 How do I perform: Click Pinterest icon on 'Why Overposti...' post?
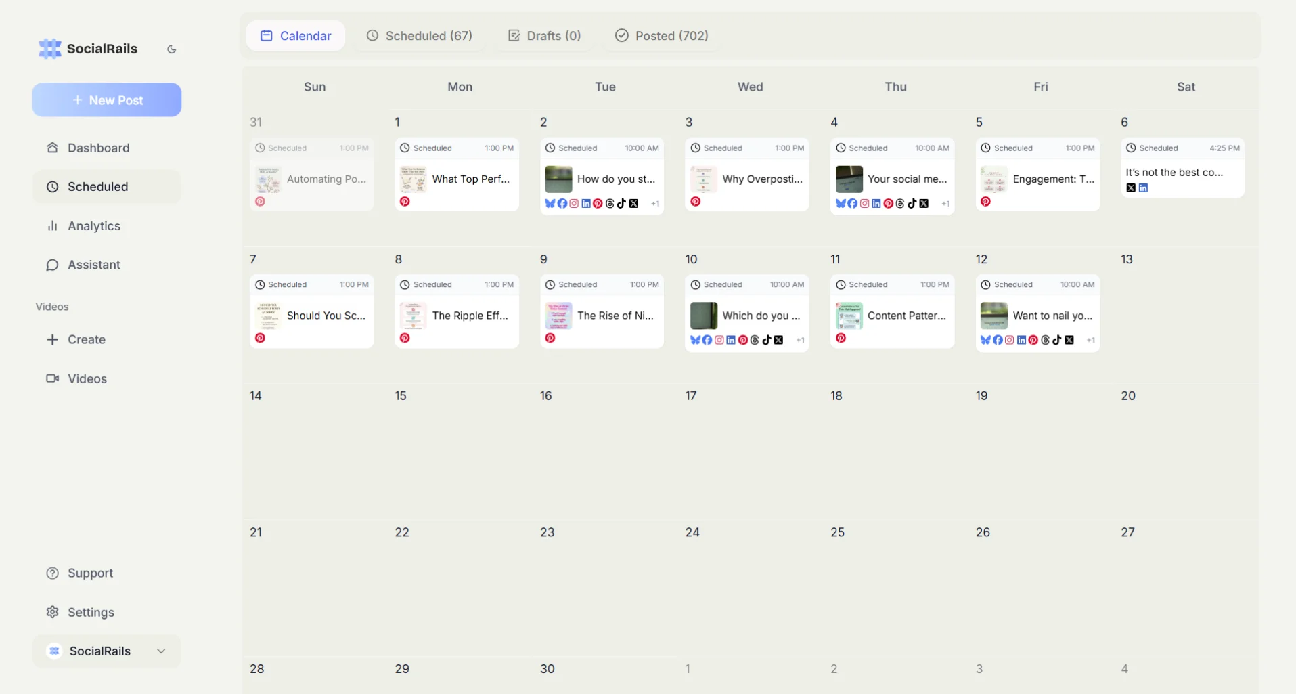(x=695, y=202)
